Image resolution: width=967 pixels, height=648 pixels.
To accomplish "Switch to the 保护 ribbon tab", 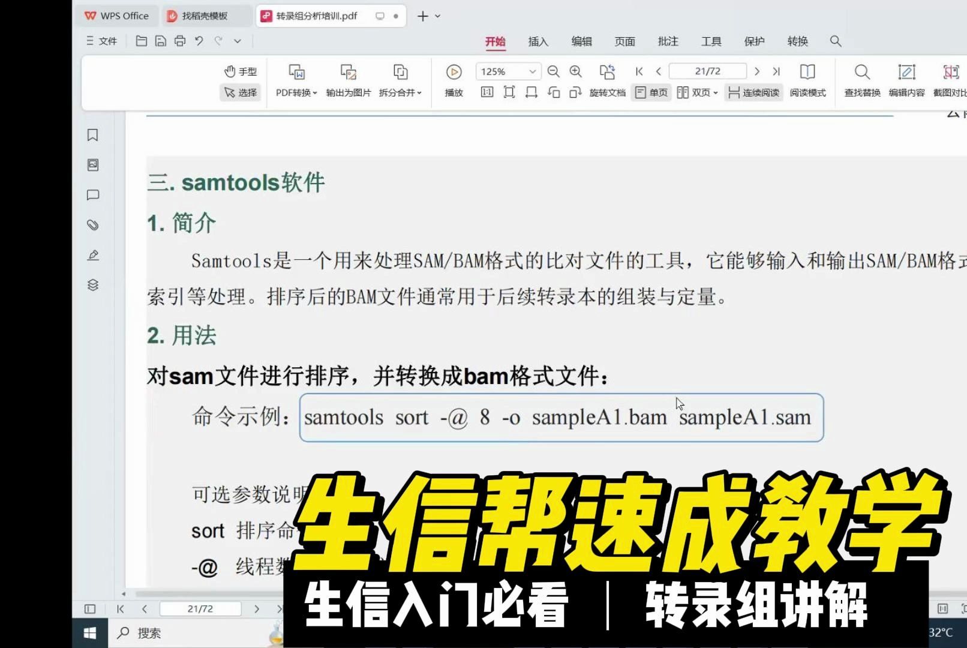I will click(754, 41).
